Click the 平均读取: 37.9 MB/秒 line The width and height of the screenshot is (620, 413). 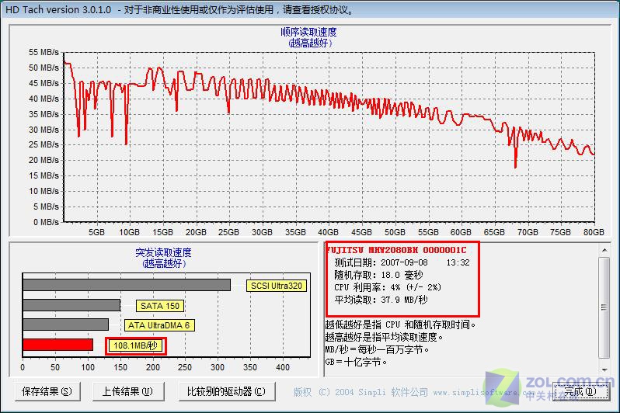click(x=381, y=300)
